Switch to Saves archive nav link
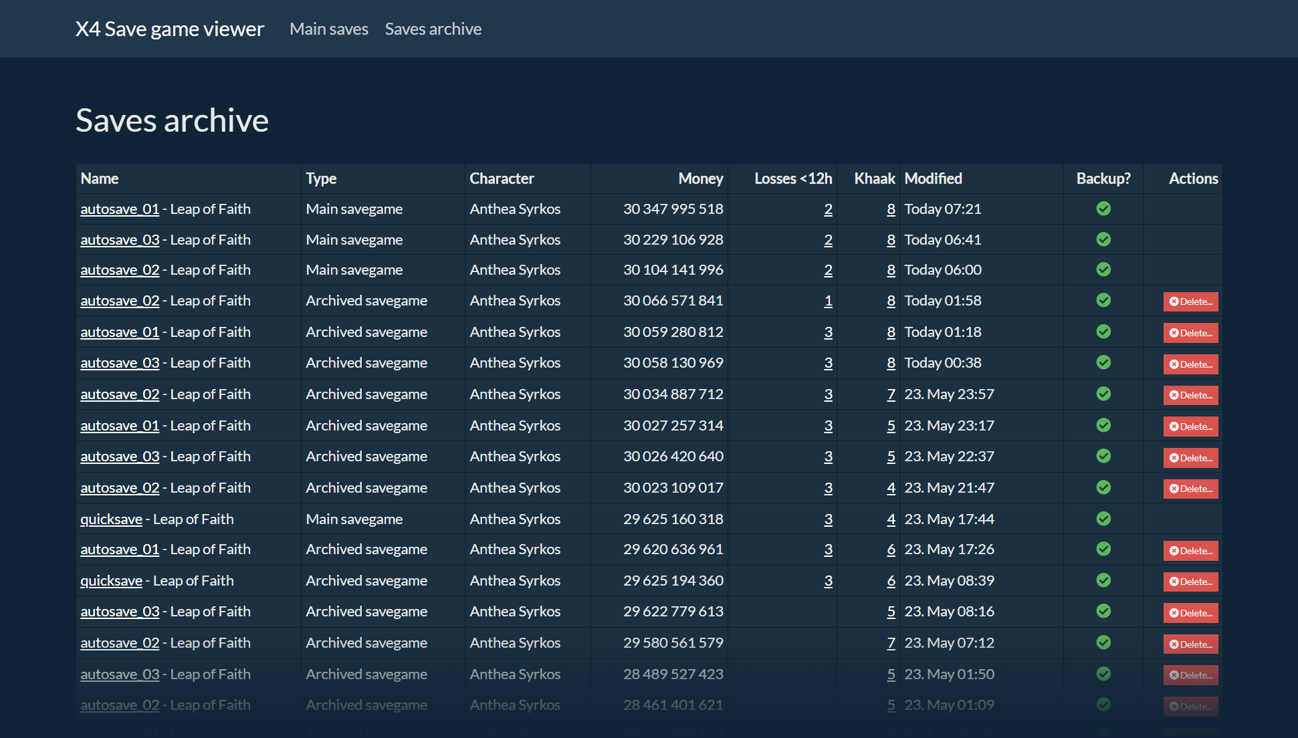The image size is (1298, 738). point(433,29)
